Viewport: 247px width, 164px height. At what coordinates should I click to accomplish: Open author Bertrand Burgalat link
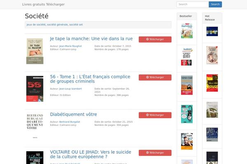[x=70, y=122]
